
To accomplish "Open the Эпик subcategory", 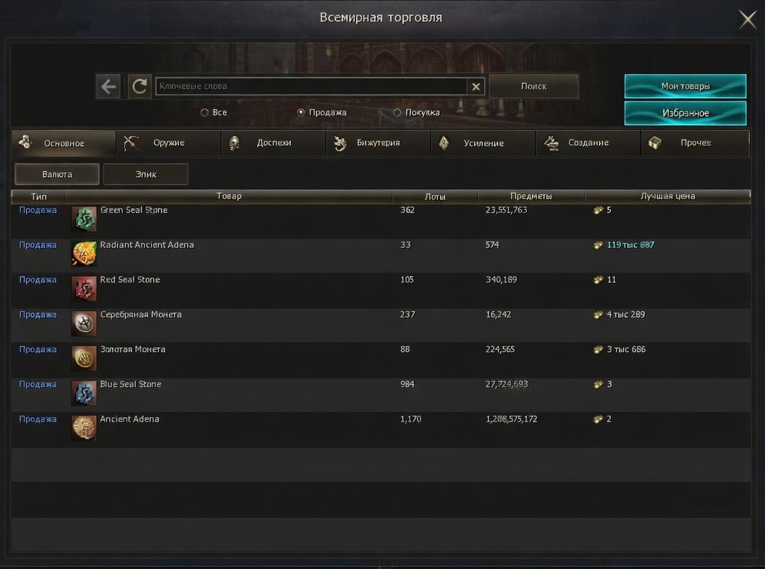I will [145, 175].
